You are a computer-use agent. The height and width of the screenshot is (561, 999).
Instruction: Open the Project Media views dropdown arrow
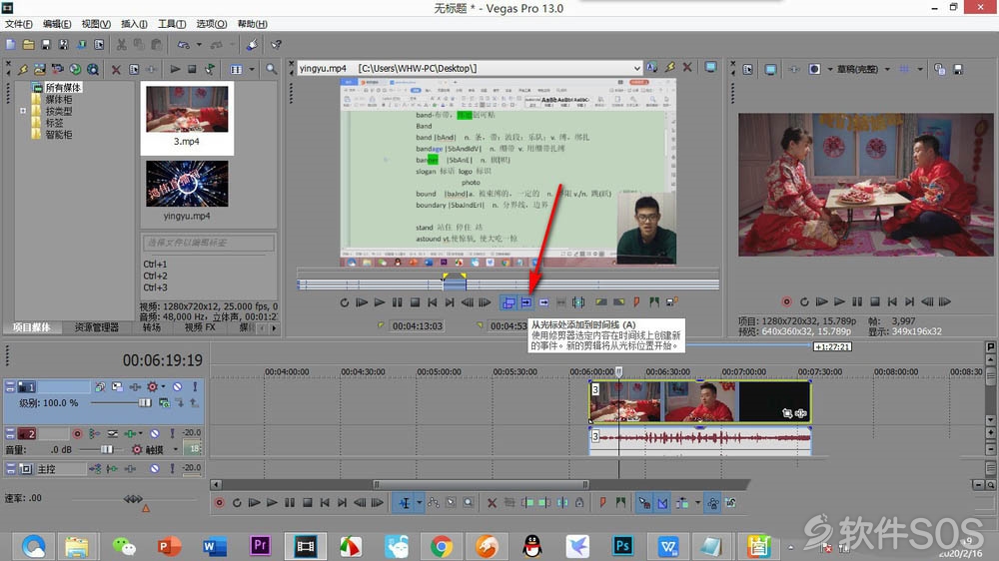(x=252, y=69)
